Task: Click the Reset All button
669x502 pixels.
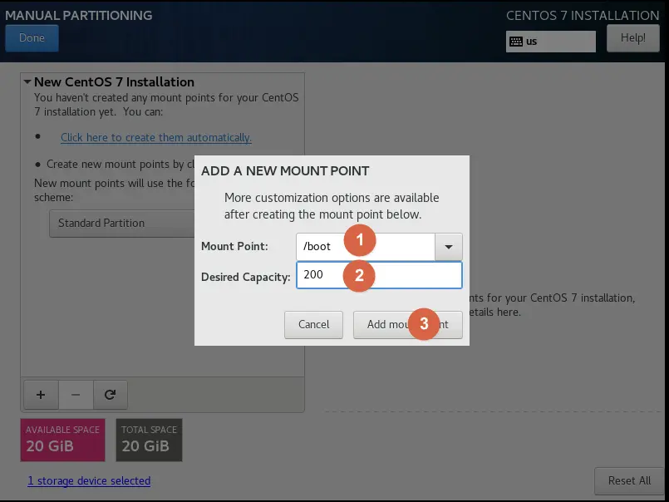Action: [629, 480]
